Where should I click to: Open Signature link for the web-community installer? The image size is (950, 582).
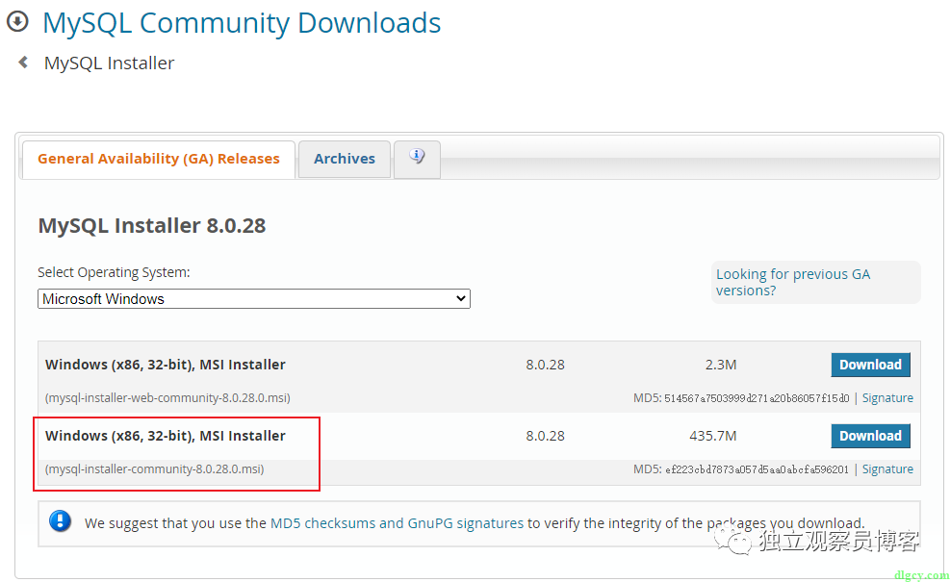887,398
